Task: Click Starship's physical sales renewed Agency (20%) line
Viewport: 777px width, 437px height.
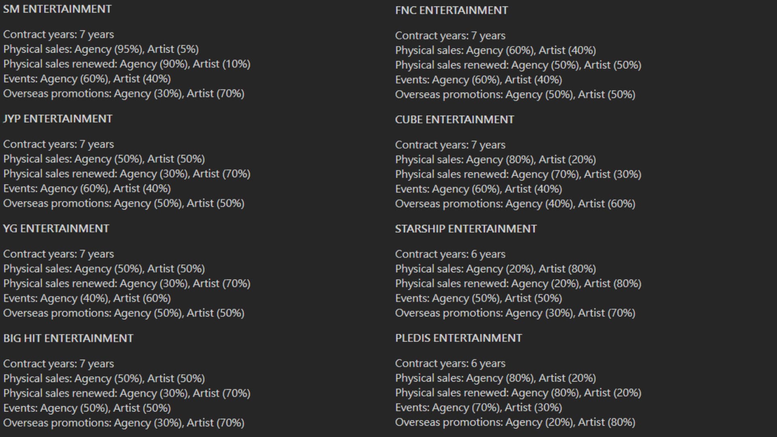Action: [x=518, y=284]
